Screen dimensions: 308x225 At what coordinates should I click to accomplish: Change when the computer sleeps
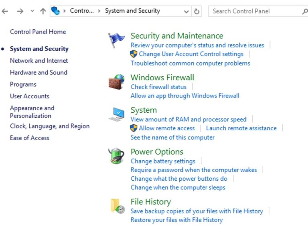pyautogui.click(x=178, y=187)
